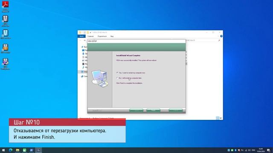273x153 pixels.
Task: Click the volume icon in the system tray
Action: (x=249, y=150)
